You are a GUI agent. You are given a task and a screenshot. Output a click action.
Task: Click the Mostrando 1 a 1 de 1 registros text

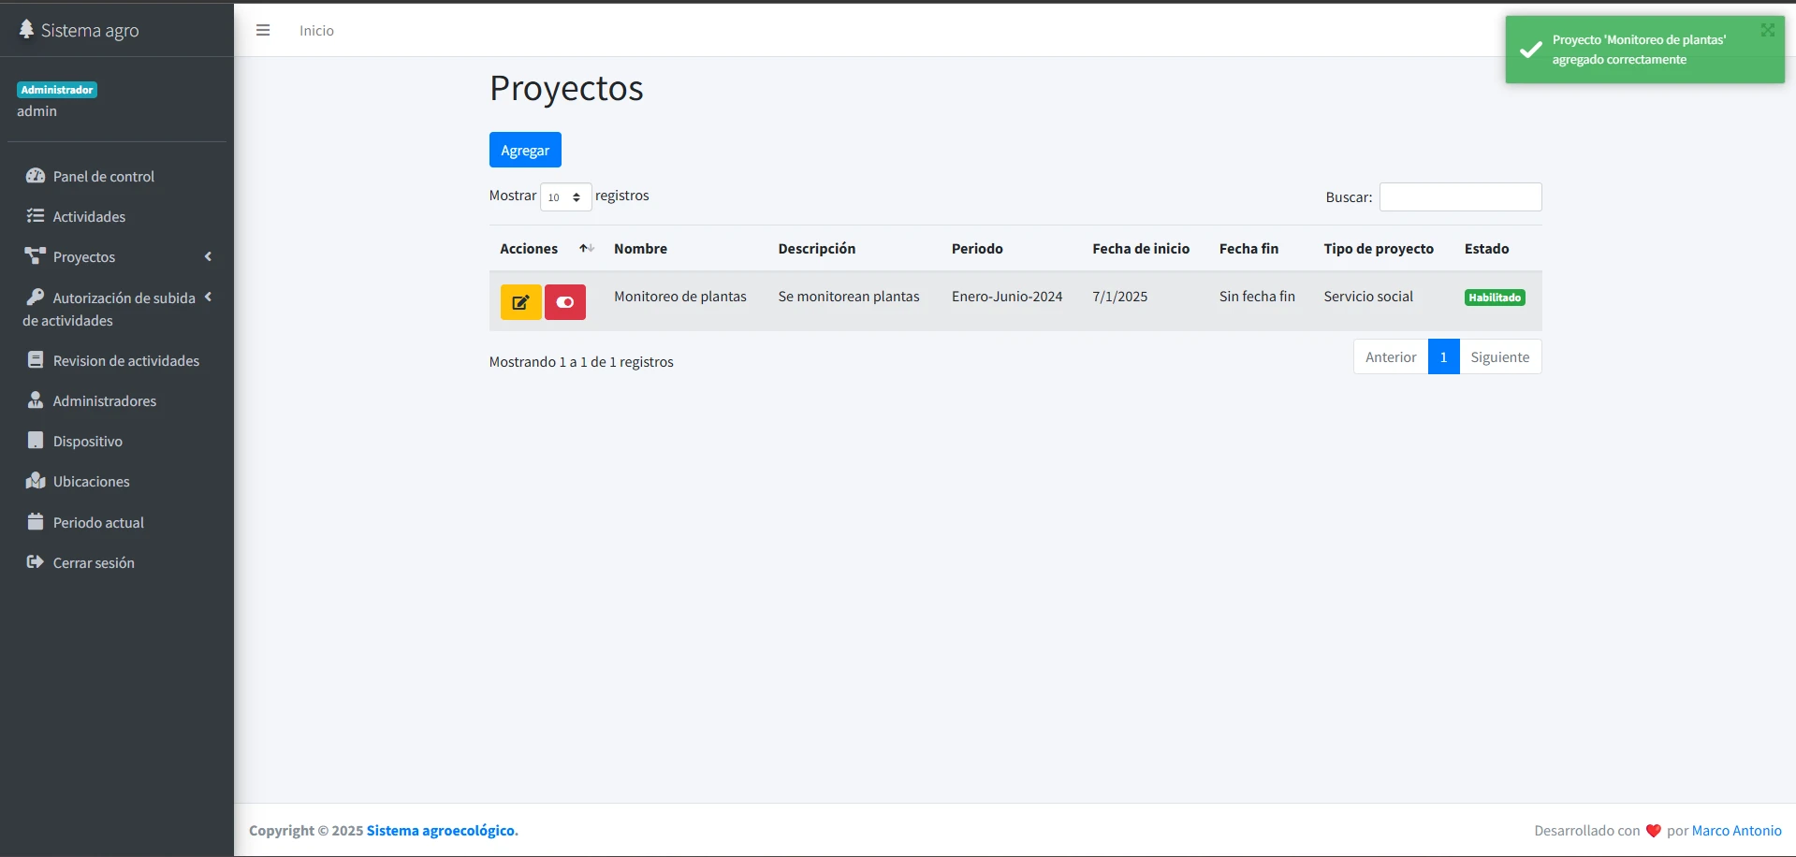[581, 362]
